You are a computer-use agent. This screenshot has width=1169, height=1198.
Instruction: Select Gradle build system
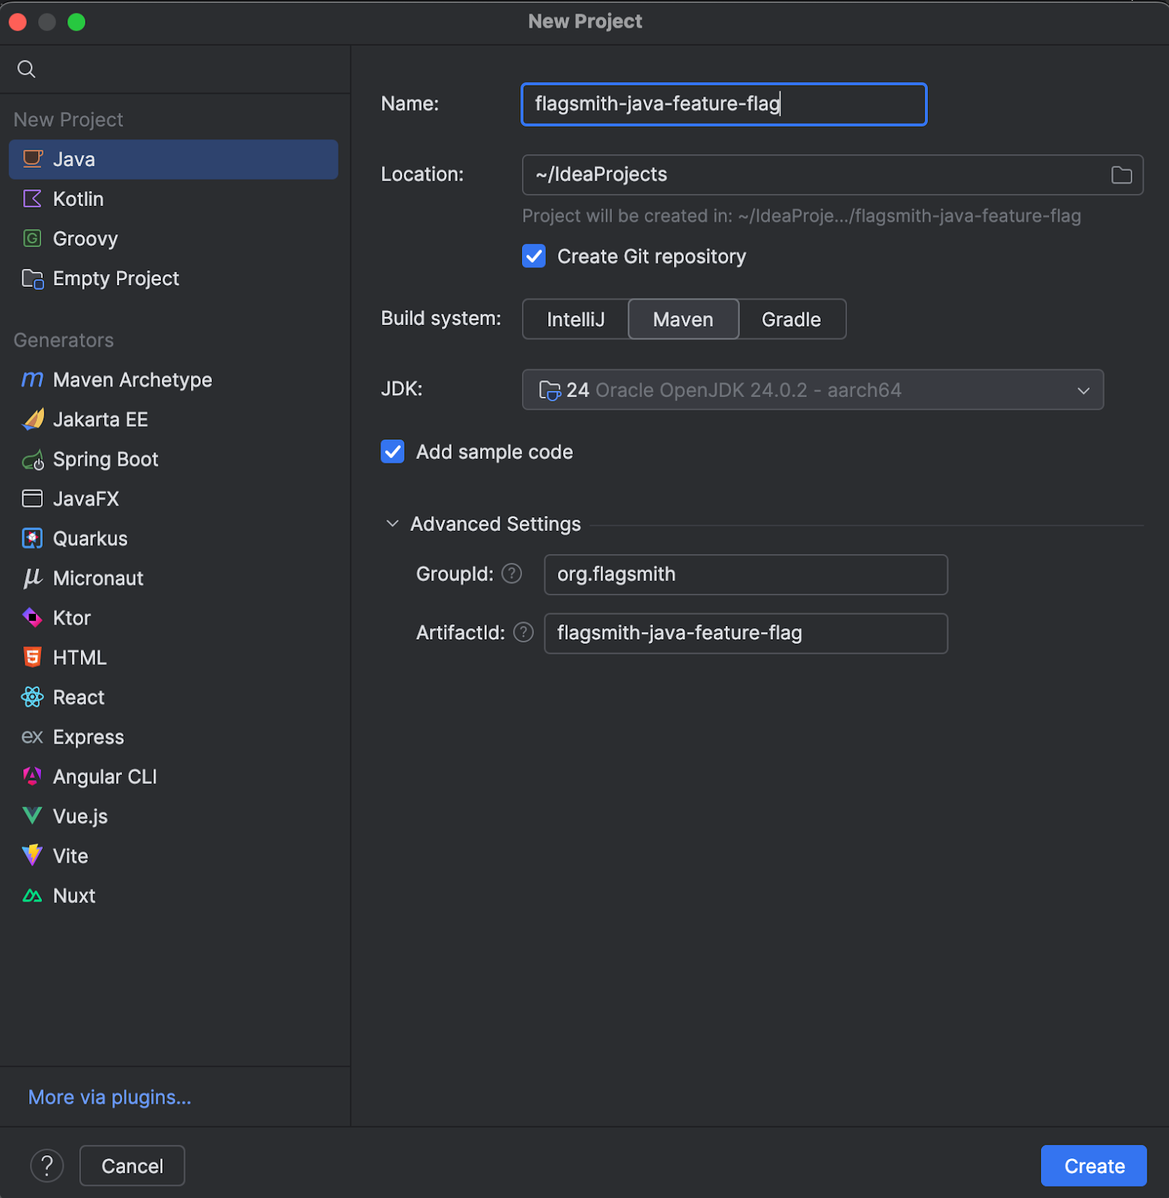point(792,320)
